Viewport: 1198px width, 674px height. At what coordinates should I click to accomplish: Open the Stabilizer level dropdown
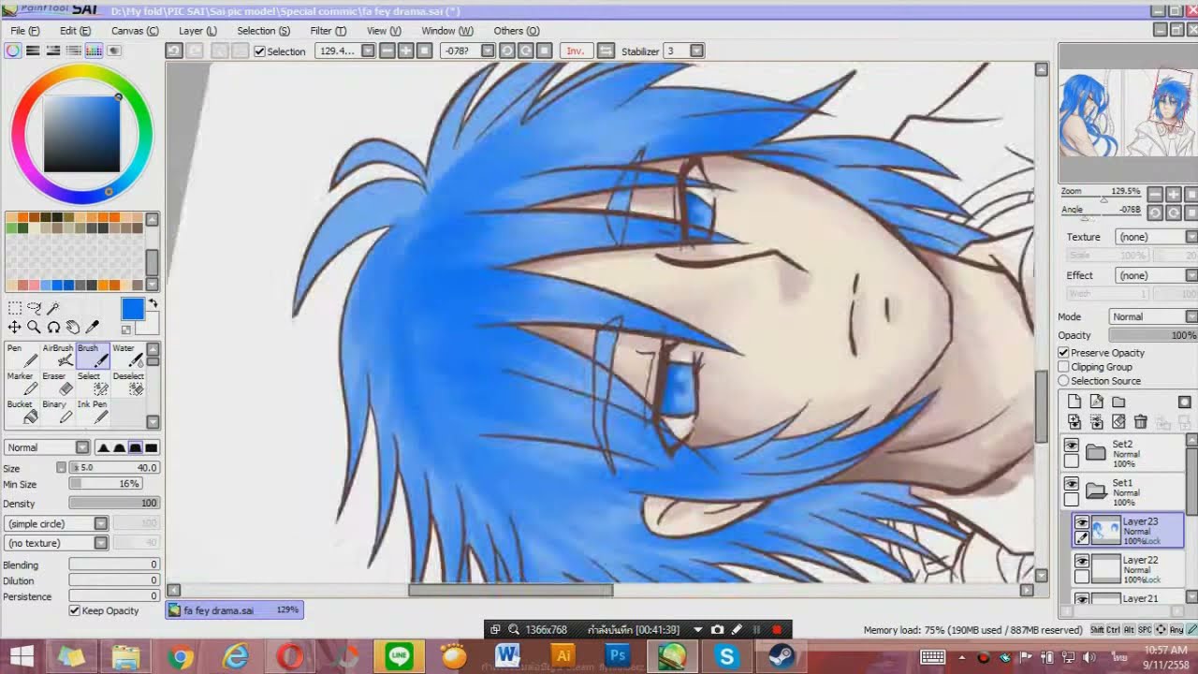[x=698, y=51]
